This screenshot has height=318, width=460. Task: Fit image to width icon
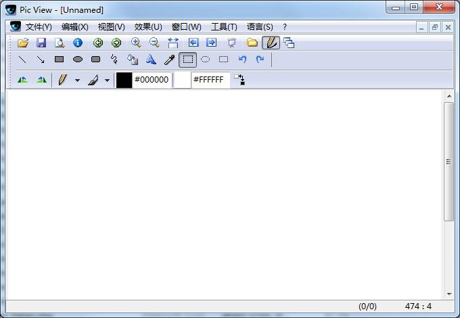click(x=173, y=43)
